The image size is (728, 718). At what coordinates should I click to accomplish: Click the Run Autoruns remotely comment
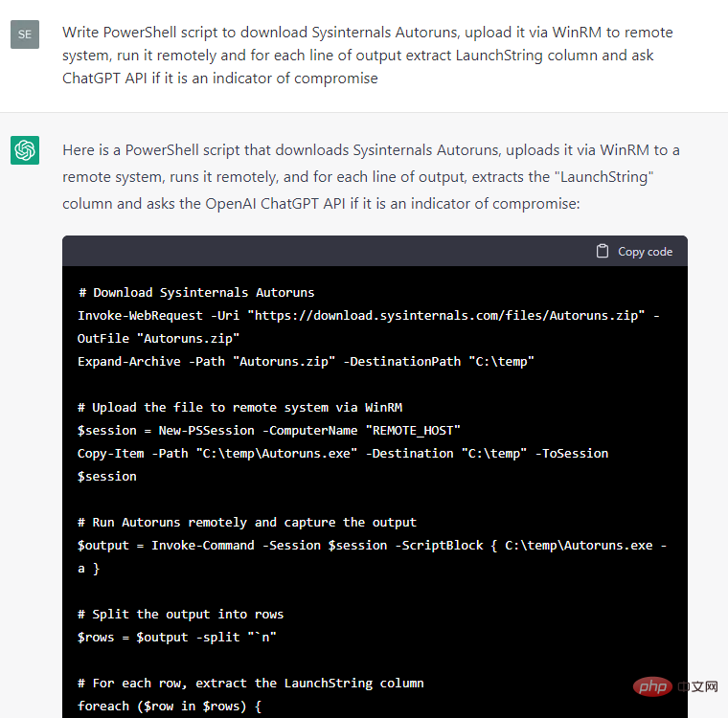click(247, 522)
